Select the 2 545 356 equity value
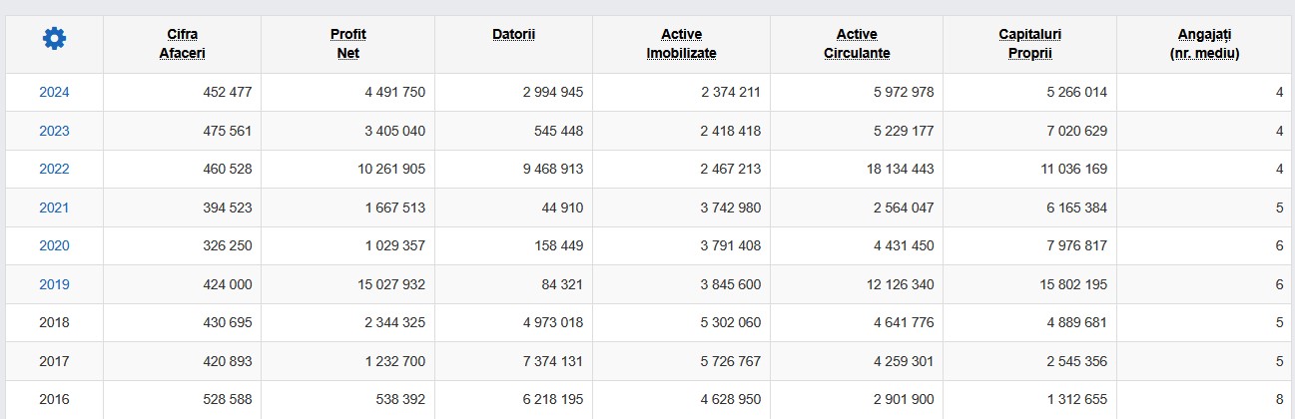Image resolution: width=1295 pixels, height=419 pixels. [1076, 361]
